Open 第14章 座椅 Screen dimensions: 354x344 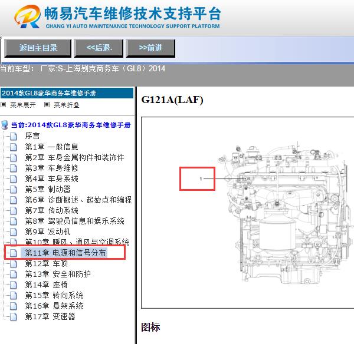click(46, 285)
